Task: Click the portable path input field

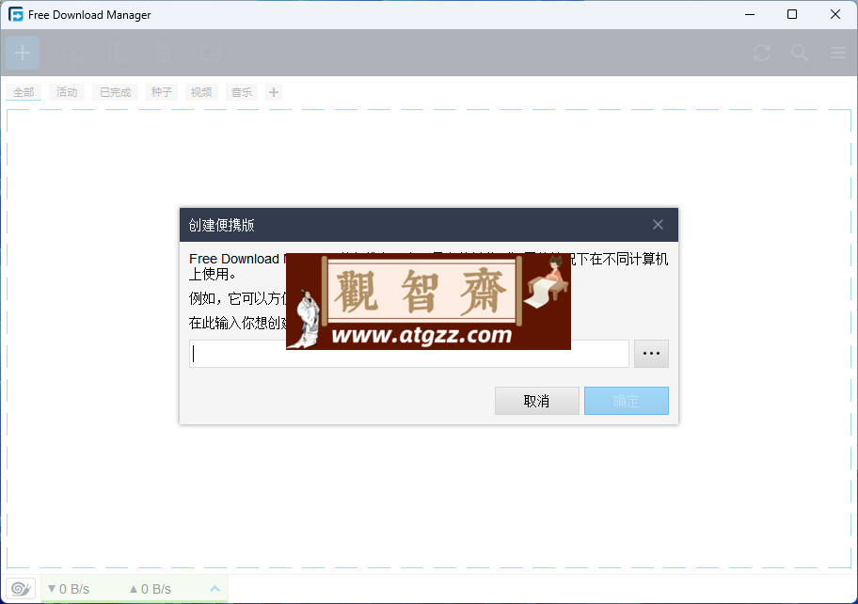Action: pos(408,354)
